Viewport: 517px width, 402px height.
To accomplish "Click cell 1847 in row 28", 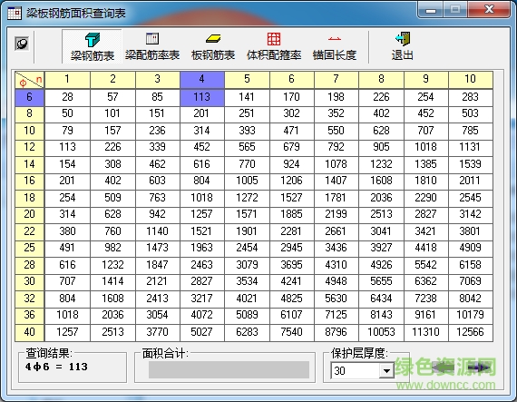I will [157, 265].
